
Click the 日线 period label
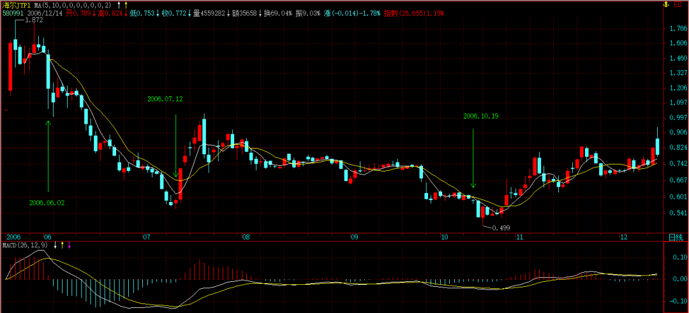676,238
